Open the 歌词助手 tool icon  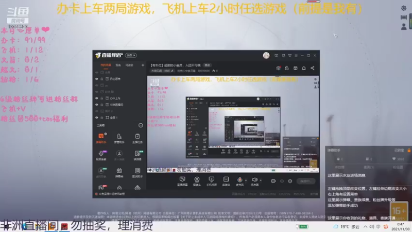tap(138, 173)
